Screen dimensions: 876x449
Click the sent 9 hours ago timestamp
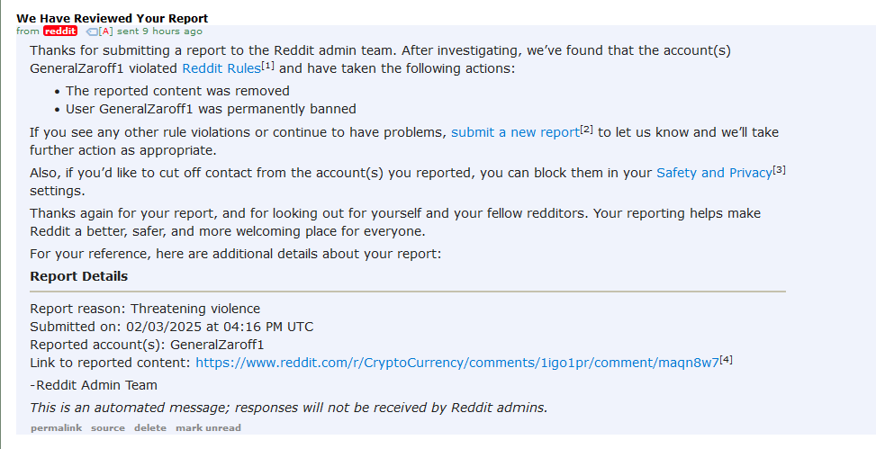[x=159, y=31]
